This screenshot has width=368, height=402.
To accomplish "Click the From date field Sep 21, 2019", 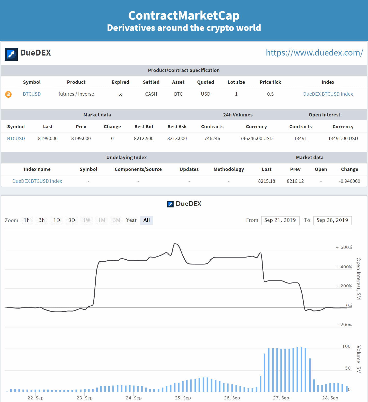I will 280,221.
